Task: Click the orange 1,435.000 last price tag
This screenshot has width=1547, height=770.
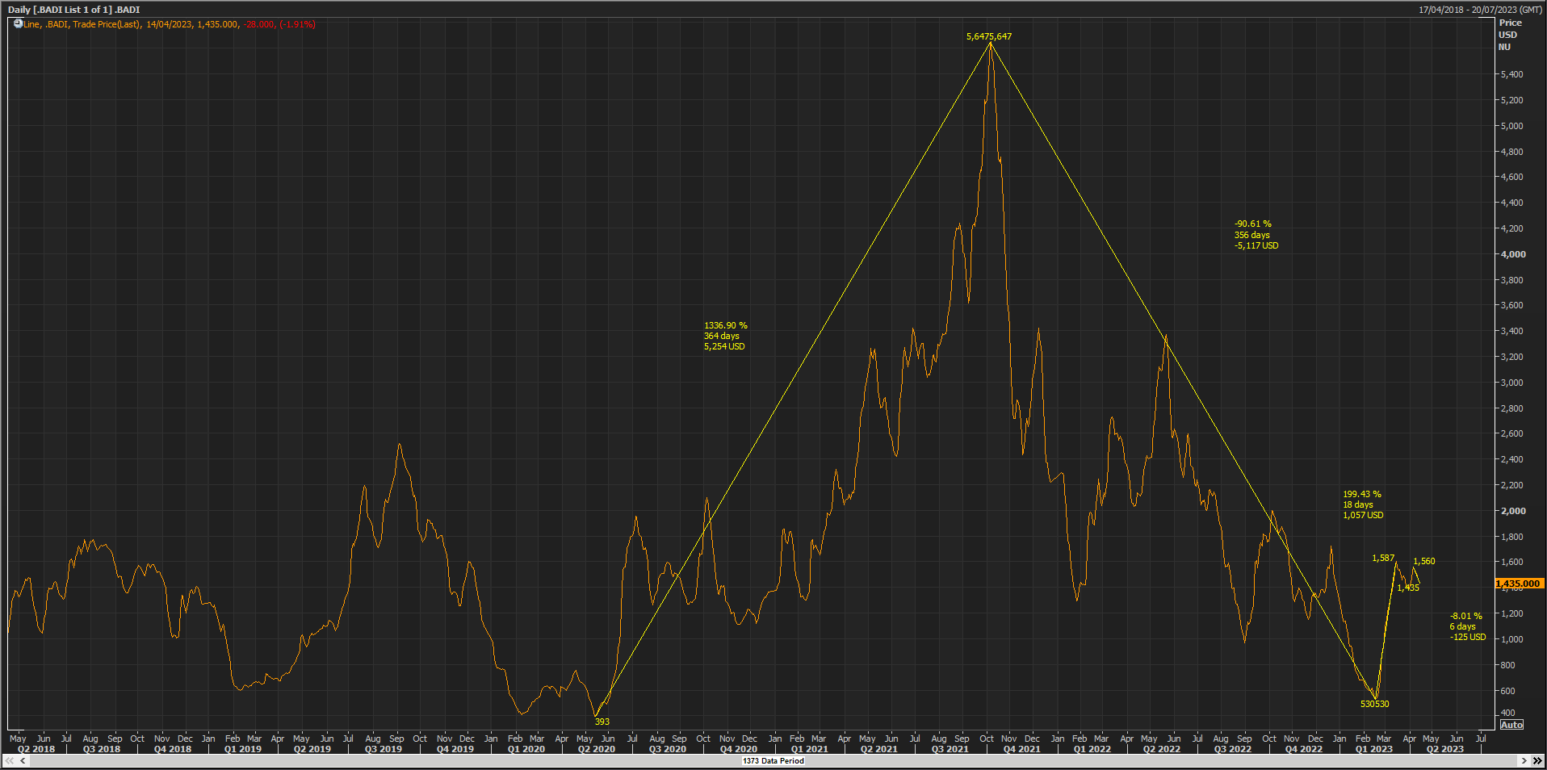Action: click(x=1519, y=584)
